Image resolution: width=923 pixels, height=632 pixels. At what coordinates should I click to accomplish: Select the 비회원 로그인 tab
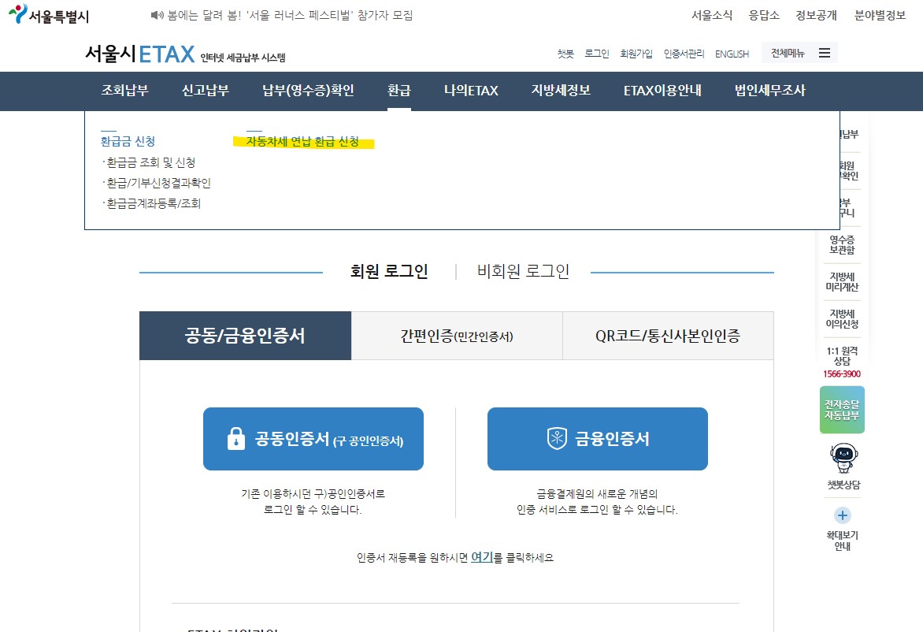point(523,271)
